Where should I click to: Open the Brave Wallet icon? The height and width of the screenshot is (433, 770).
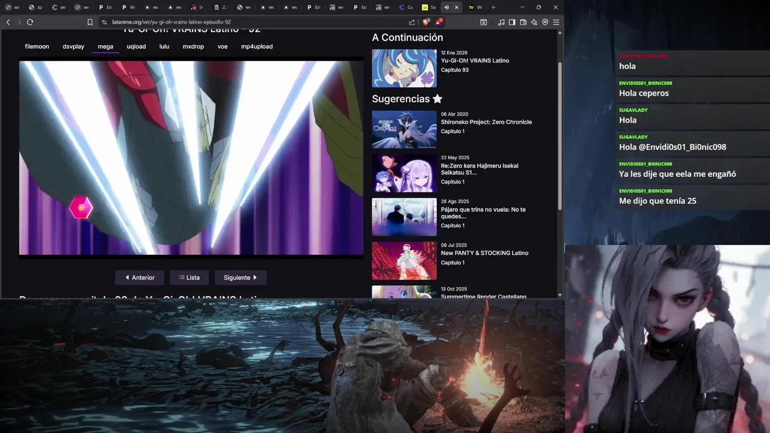click(x=523, y=22)
